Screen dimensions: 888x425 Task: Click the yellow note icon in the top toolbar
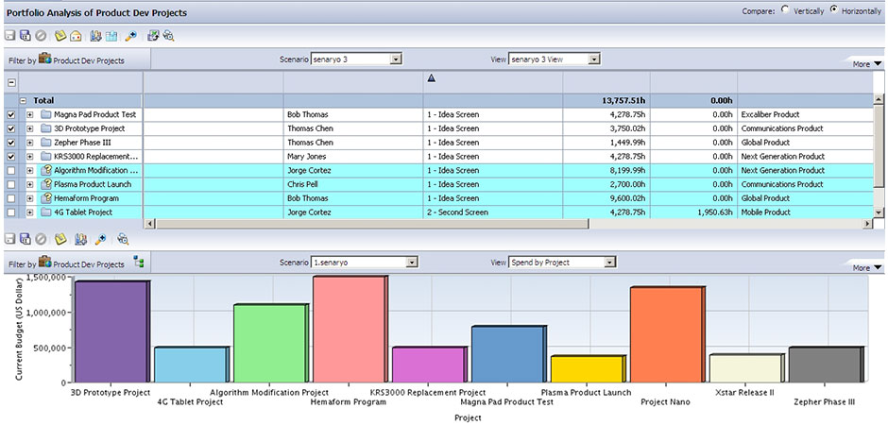coord(60,36)
